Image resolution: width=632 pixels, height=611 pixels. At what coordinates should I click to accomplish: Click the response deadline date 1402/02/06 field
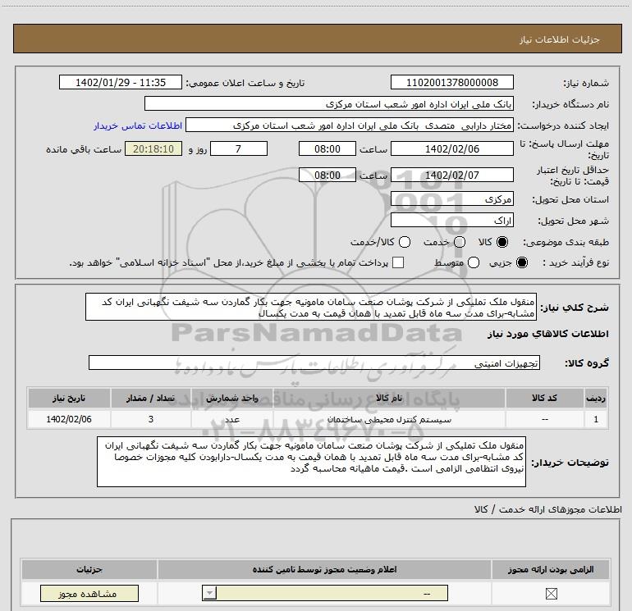(451, 148)
